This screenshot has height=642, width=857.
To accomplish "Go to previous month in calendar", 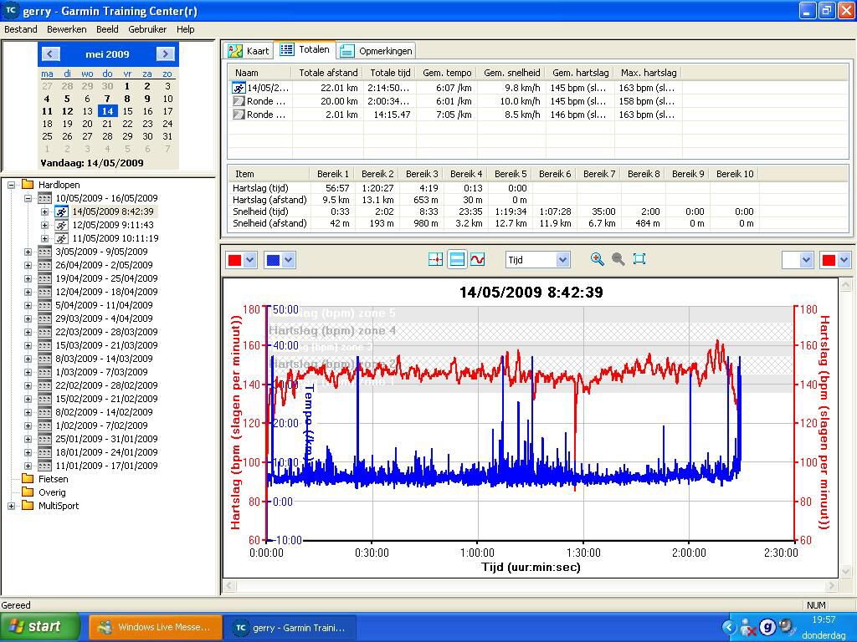I will point(50,53).
